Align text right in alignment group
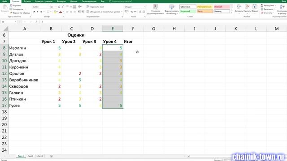This screenshot has width=287, height=161. (74, 12)
